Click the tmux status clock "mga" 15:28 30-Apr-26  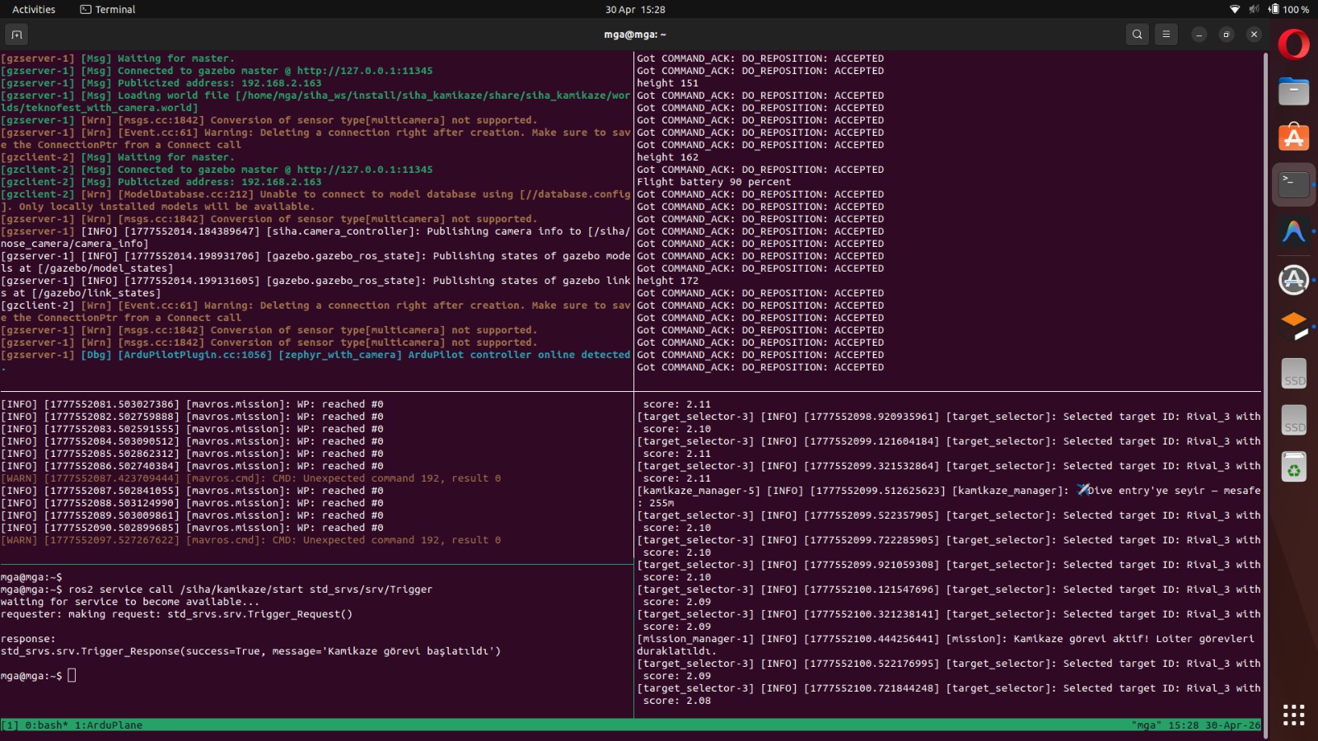coord(1196,725)
